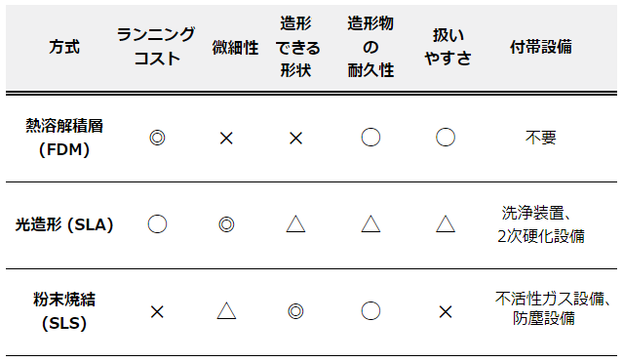623x362 pixels.
Task: Click the 洗浄装置、2次硬化設備 cell
Action: coord(541,224)
